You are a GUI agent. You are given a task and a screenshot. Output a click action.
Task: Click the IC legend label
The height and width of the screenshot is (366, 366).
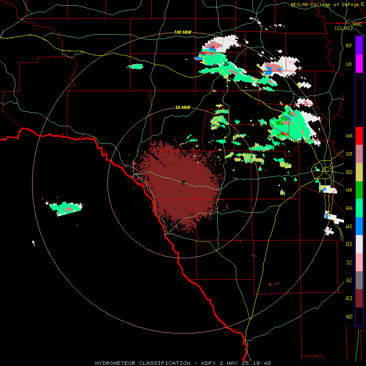coord(349,263)
